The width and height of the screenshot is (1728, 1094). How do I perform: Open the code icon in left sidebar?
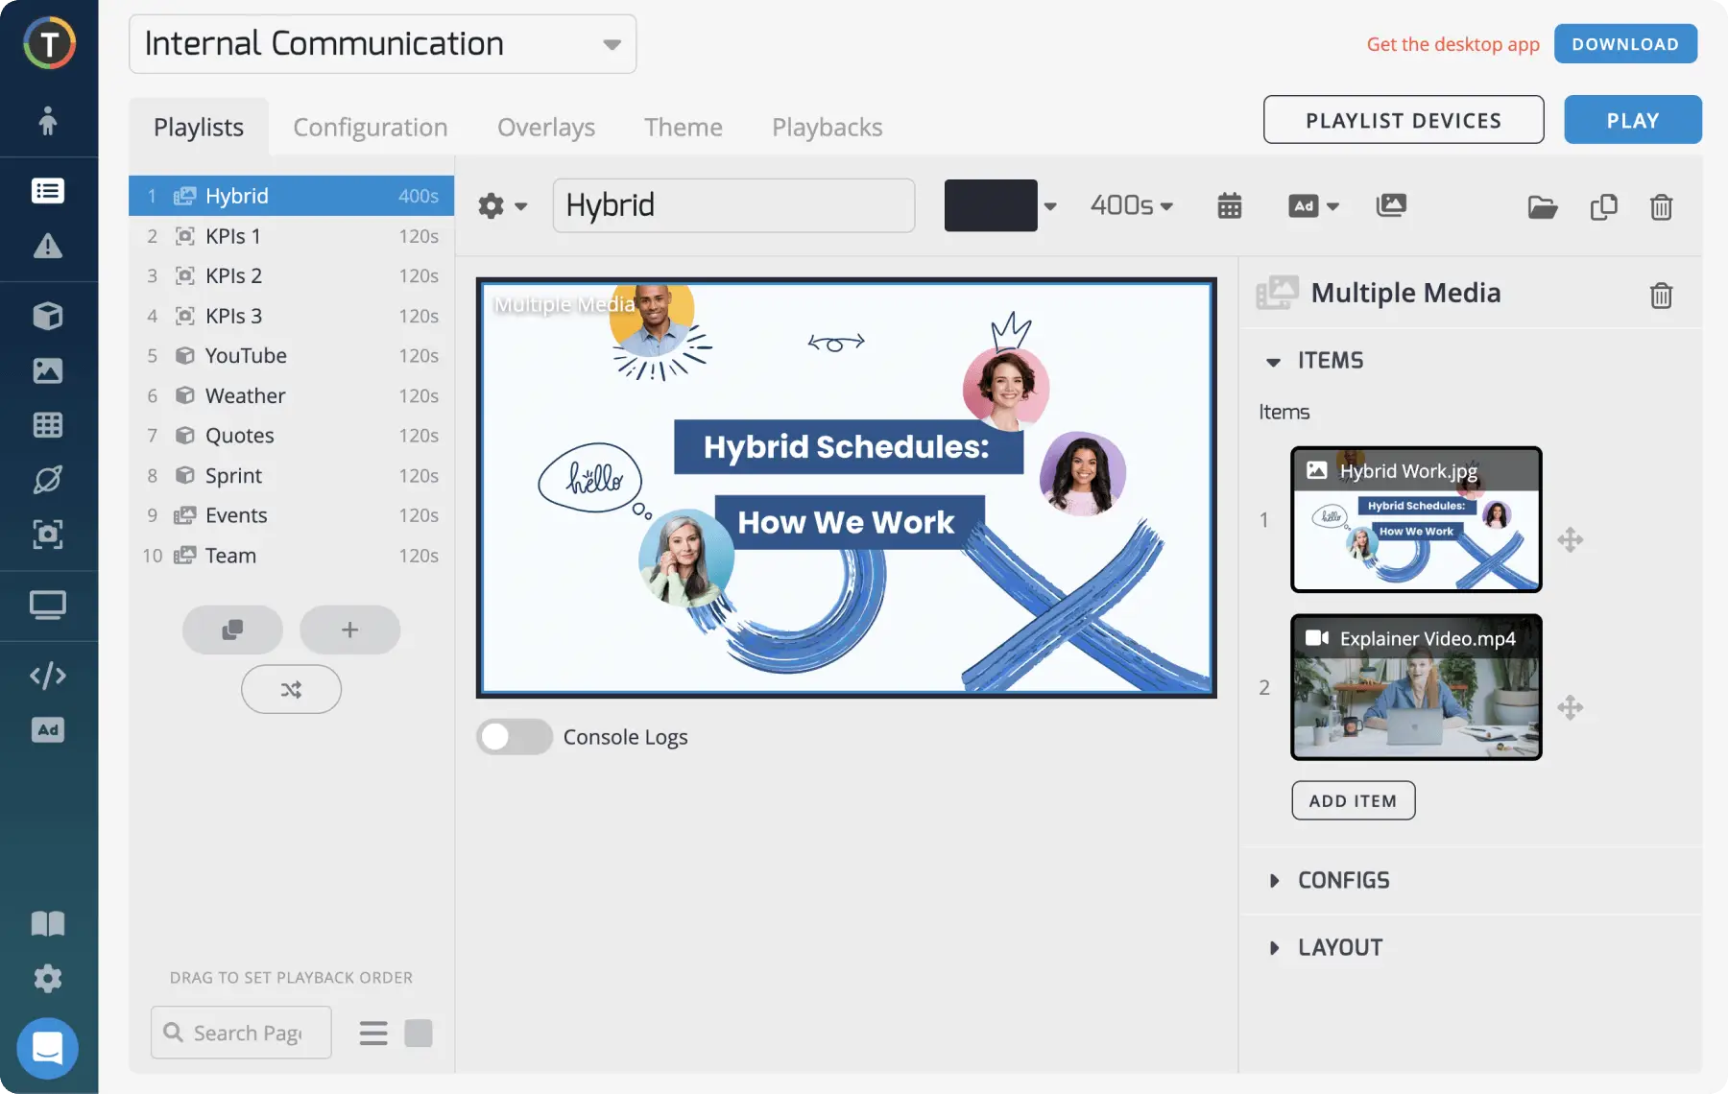click(x=47, y=676)
